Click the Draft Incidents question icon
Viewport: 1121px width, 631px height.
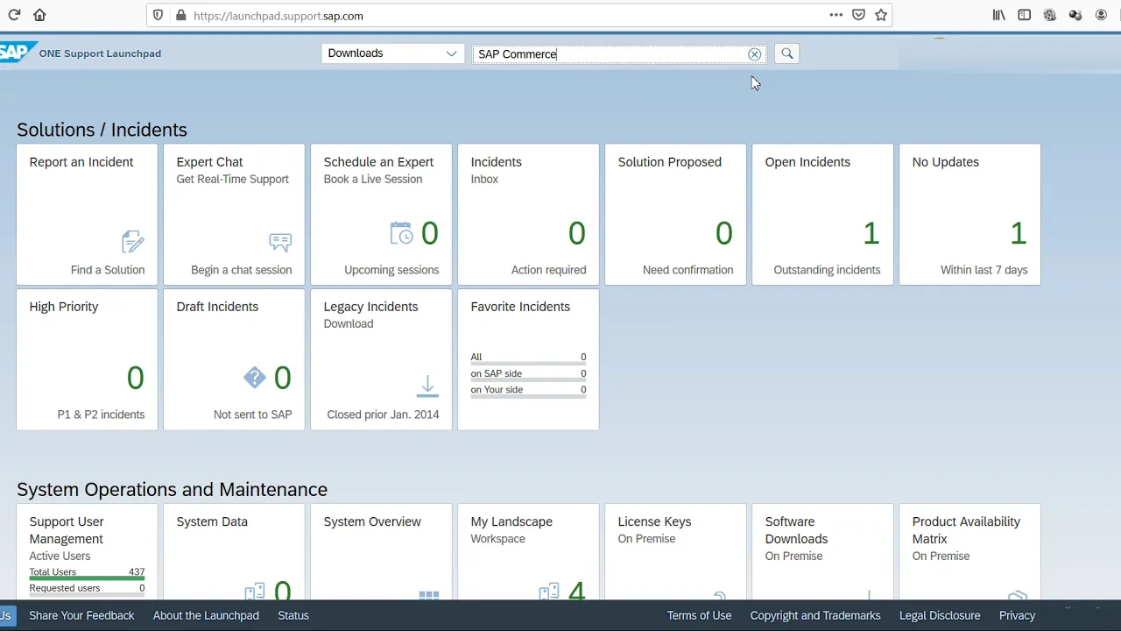[254, 378]
